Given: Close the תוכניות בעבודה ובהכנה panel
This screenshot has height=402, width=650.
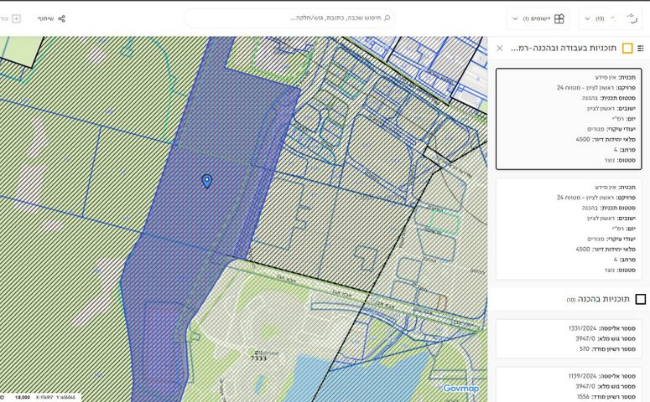Looking at the screenshot, I should [x=500, y=48].
